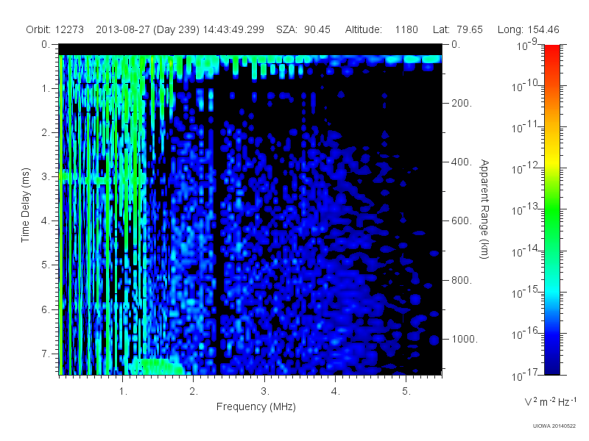Screen dimensions: 589x441
Task: Click the Apparent Range (km) axis title
Action: click(484, 209)
